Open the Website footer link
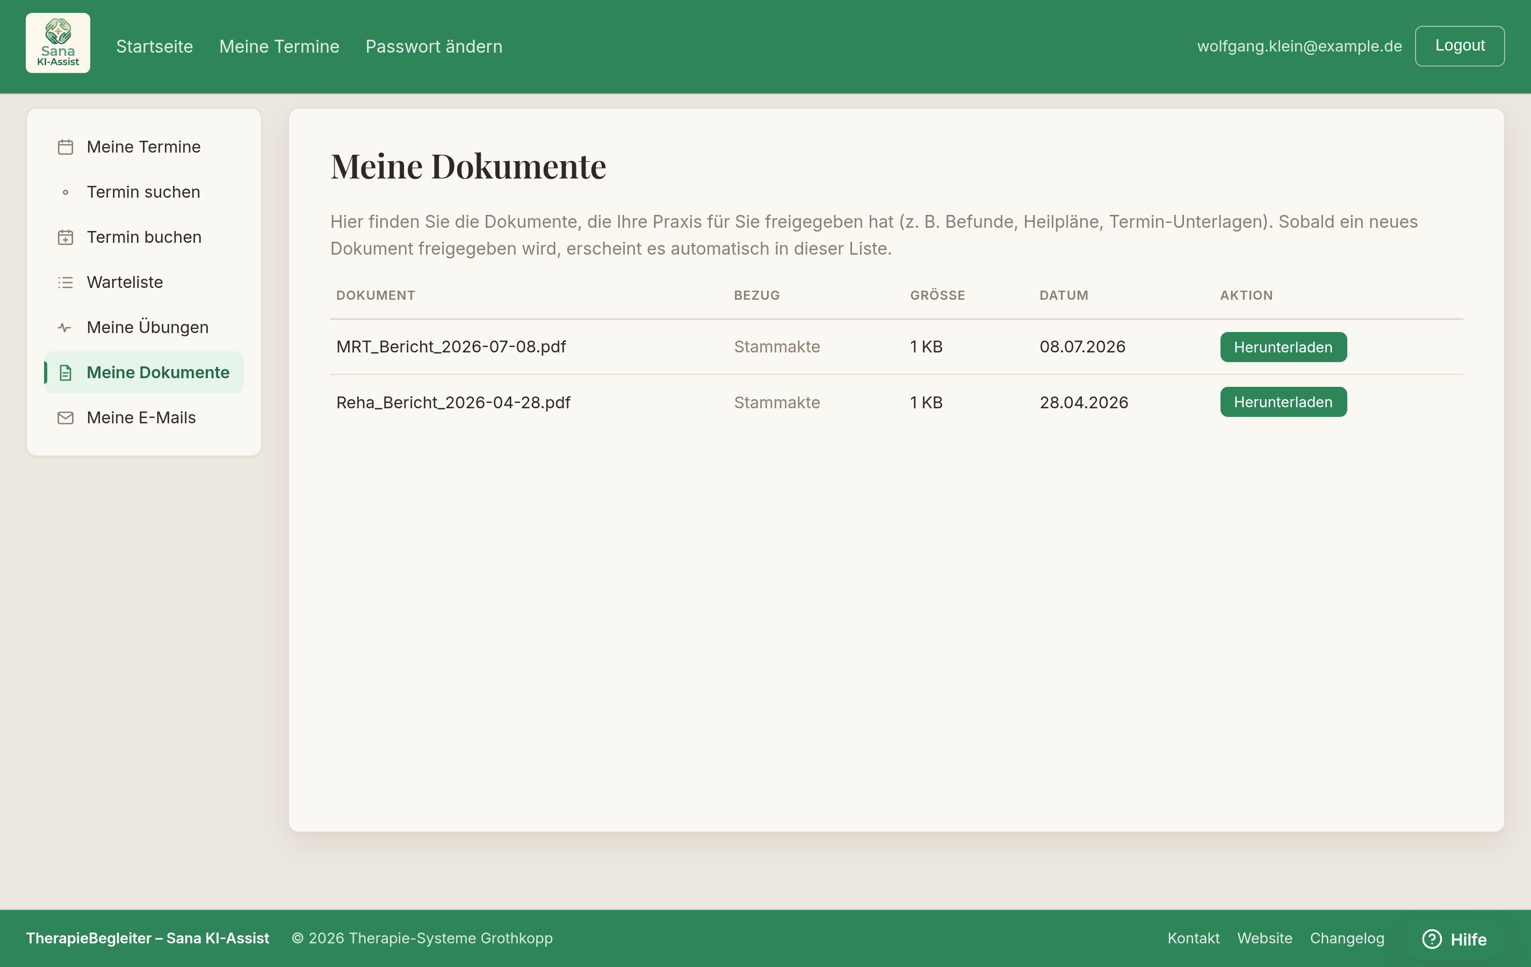The image size is (1531, 967). (1265, 938)
